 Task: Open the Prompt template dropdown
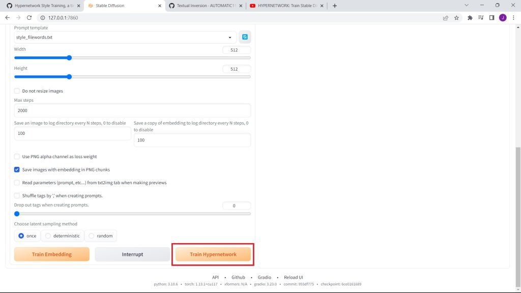click(x=125, y=37)
